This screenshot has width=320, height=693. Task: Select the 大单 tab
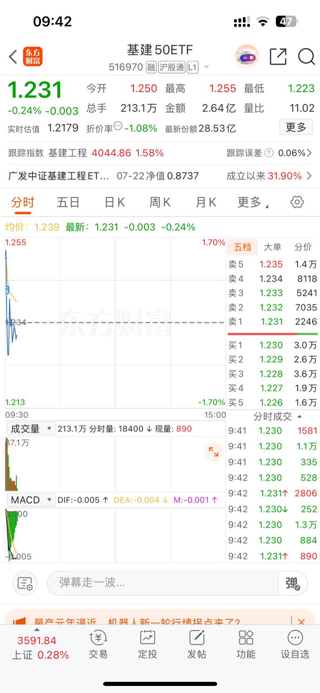(272, 247)
